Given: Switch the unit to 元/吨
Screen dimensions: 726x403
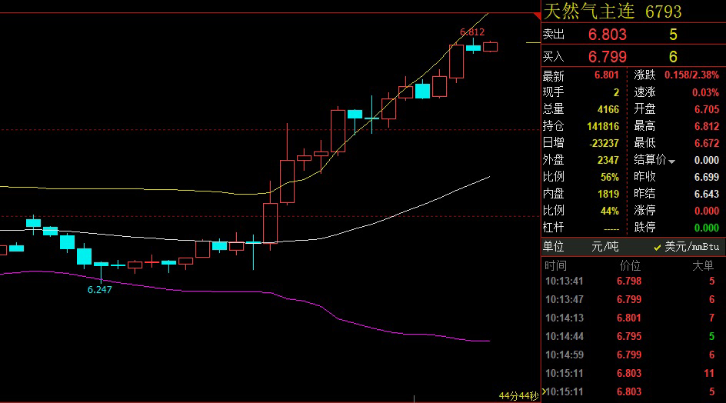Looking at the screenshot, I should coord(604,247).
